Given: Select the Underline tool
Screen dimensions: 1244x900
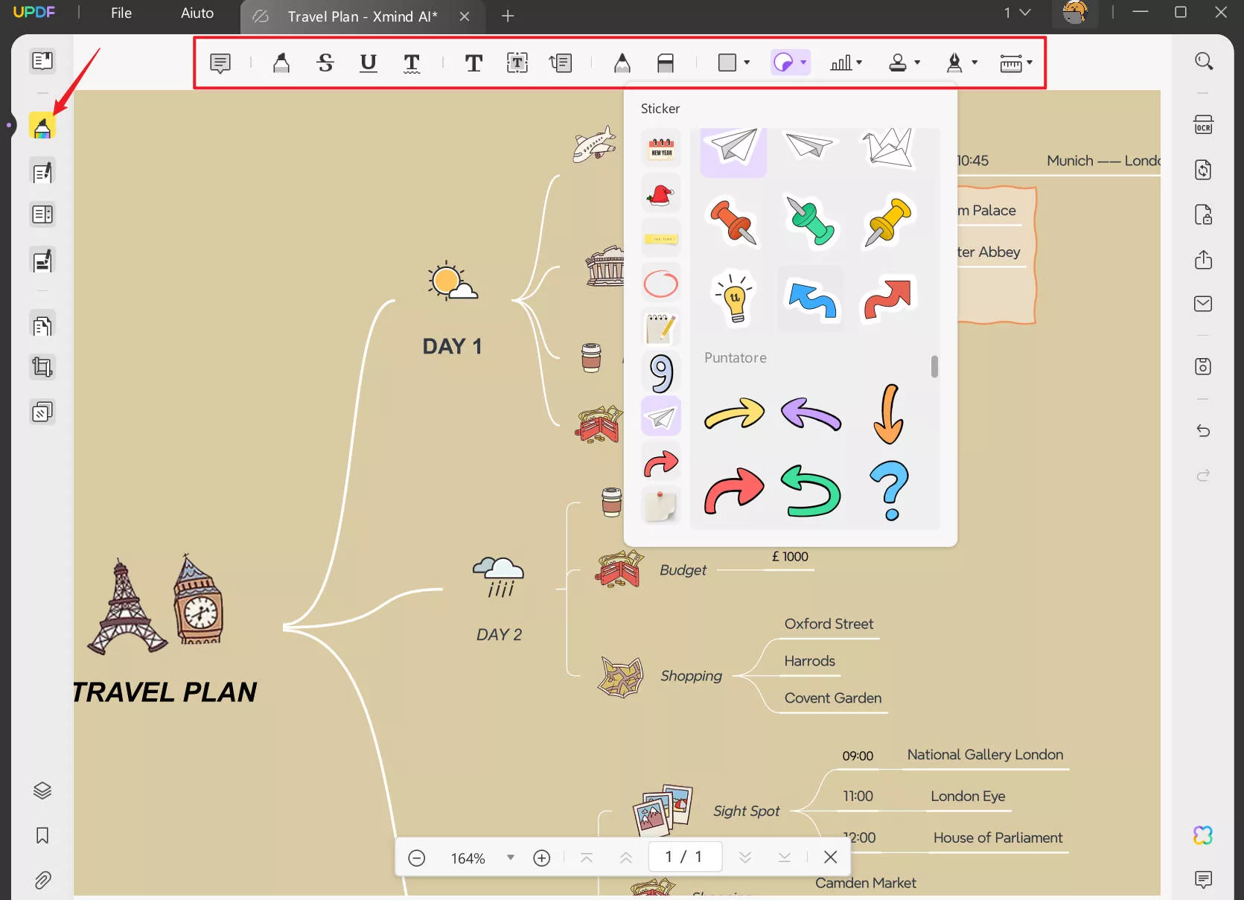Looking at the screenshot, I should [x=369, y=63].
